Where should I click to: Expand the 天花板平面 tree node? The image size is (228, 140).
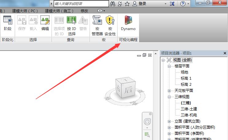(169, 91)
